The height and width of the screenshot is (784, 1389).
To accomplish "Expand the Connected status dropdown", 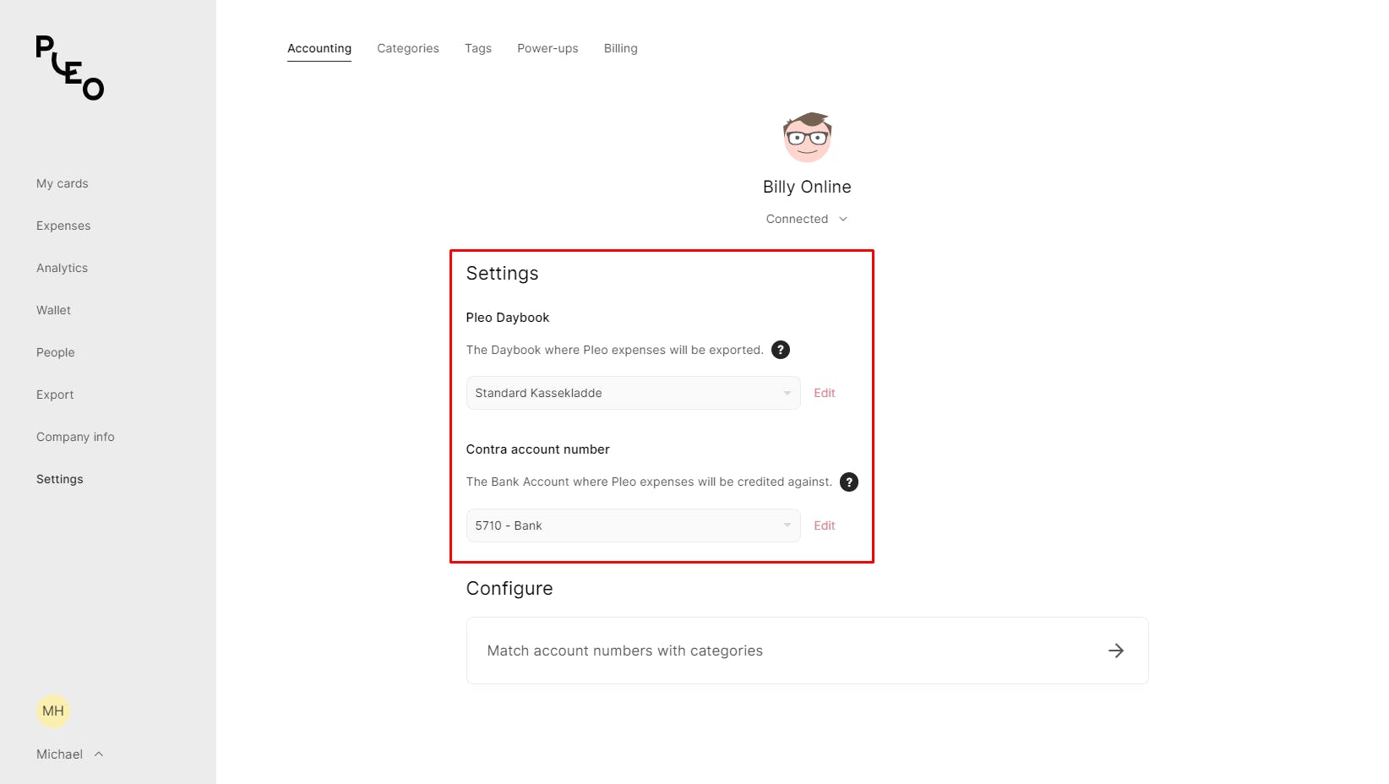I will [807, 219].
